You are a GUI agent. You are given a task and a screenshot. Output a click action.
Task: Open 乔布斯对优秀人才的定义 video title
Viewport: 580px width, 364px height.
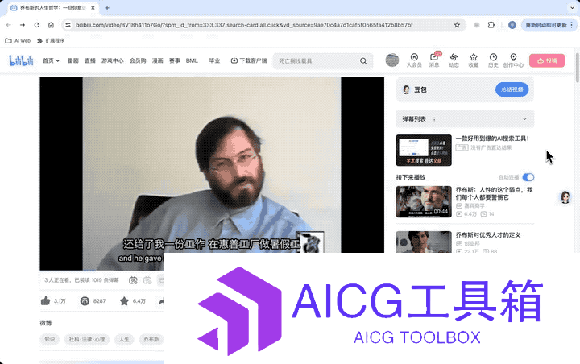point(488,235)
